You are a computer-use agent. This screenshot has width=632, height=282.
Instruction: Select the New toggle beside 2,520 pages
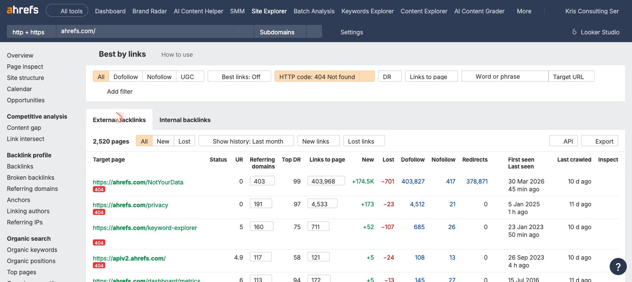[163, 141]
